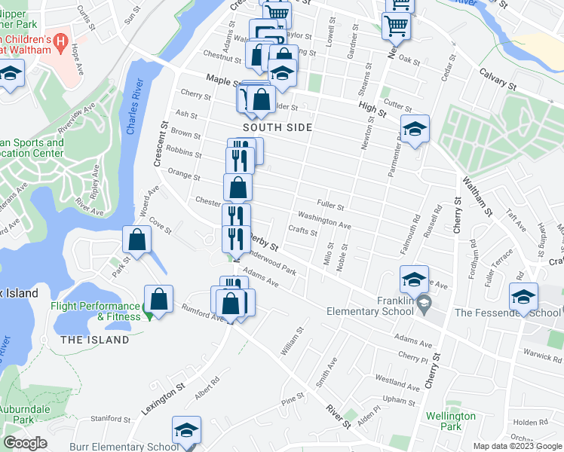
Task: Click the school marker near Maple St
Action: 282,75
